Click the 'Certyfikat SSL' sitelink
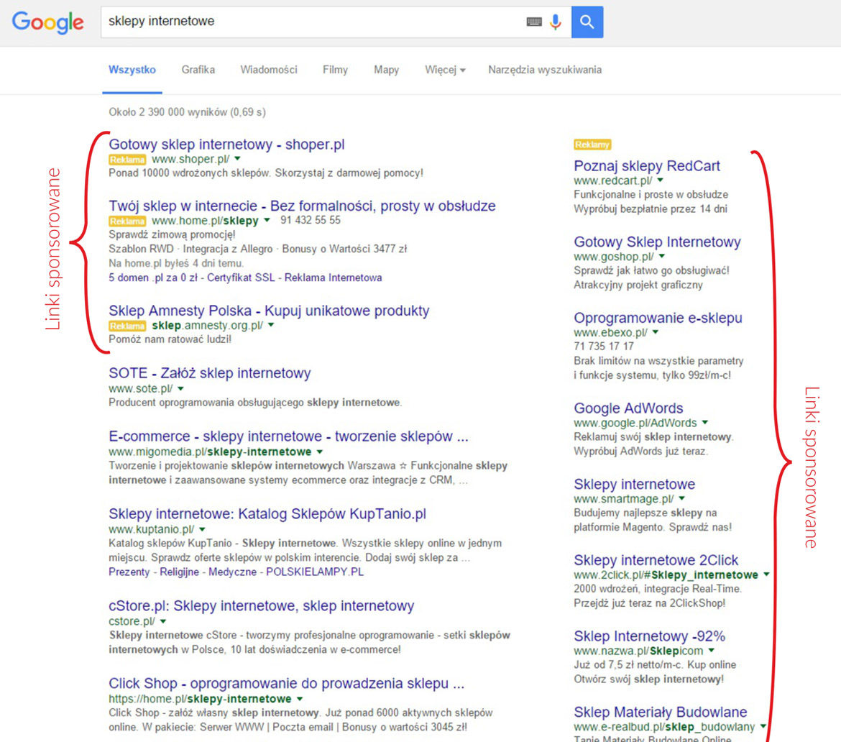841x742 pixels. (241, 278)
